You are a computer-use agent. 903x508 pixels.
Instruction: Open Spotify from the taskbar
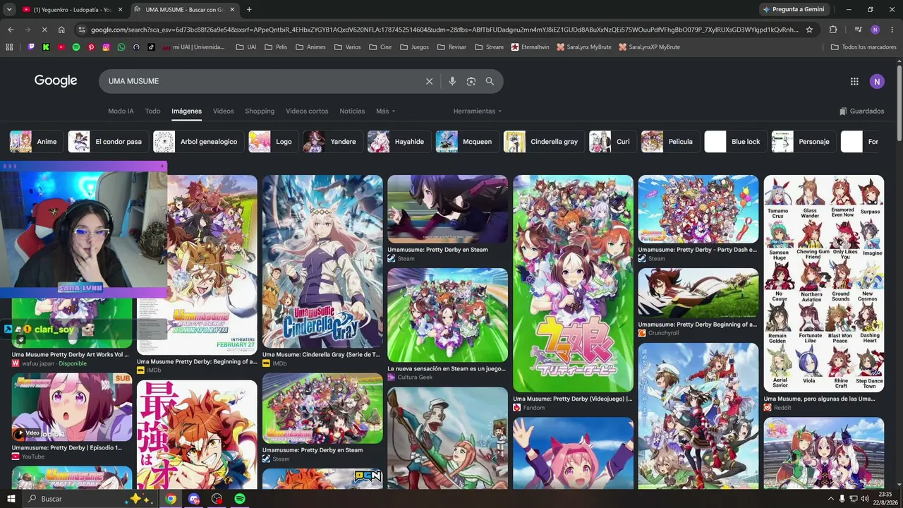pos(240,499)
